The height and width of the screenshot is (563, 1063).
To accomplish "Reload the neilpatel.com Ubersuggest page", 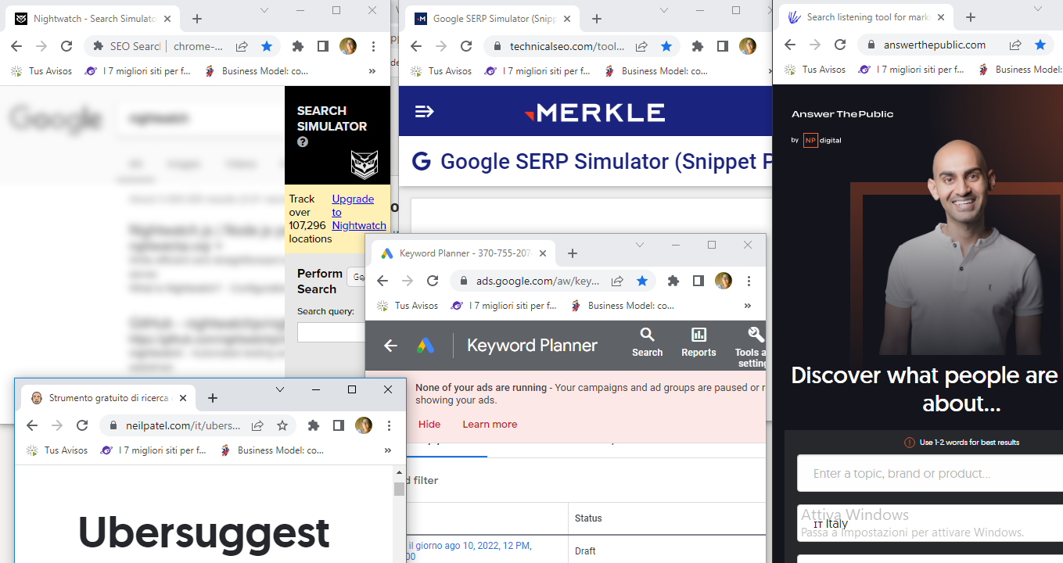I will pyautogui.click(x=82, y=425).
